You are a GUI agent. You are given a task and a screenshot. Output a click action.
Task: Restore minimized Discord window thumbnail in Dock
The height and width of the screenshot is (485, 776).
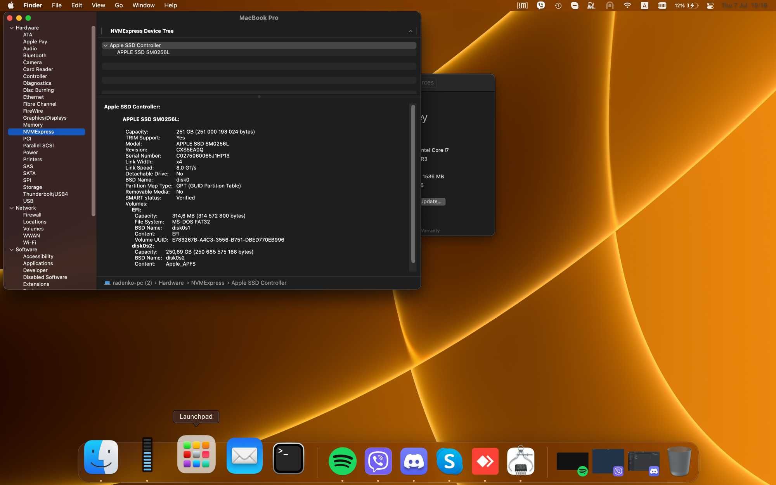click(x=644, y=462)
